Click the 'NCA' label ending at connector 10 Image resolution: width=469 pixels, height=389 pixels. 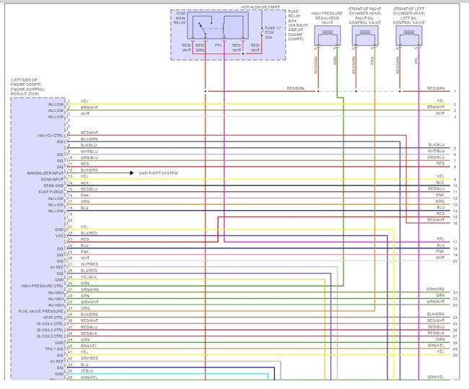click(x=440, y=183)
